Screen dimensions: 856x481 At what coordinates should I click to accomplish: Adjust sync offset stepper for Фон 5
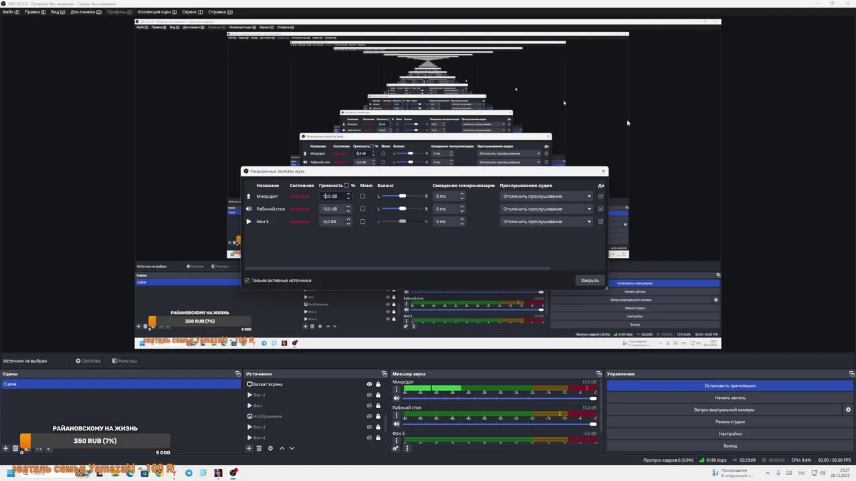(x=461, y=221)
